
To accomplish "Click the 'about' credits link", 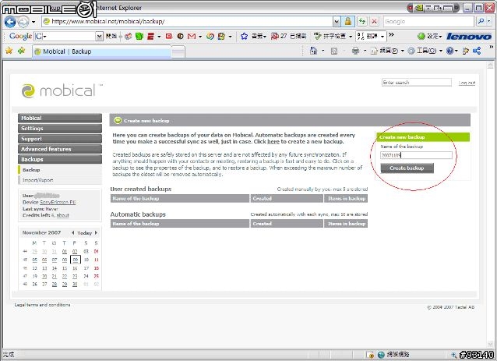I will point(62,215).
